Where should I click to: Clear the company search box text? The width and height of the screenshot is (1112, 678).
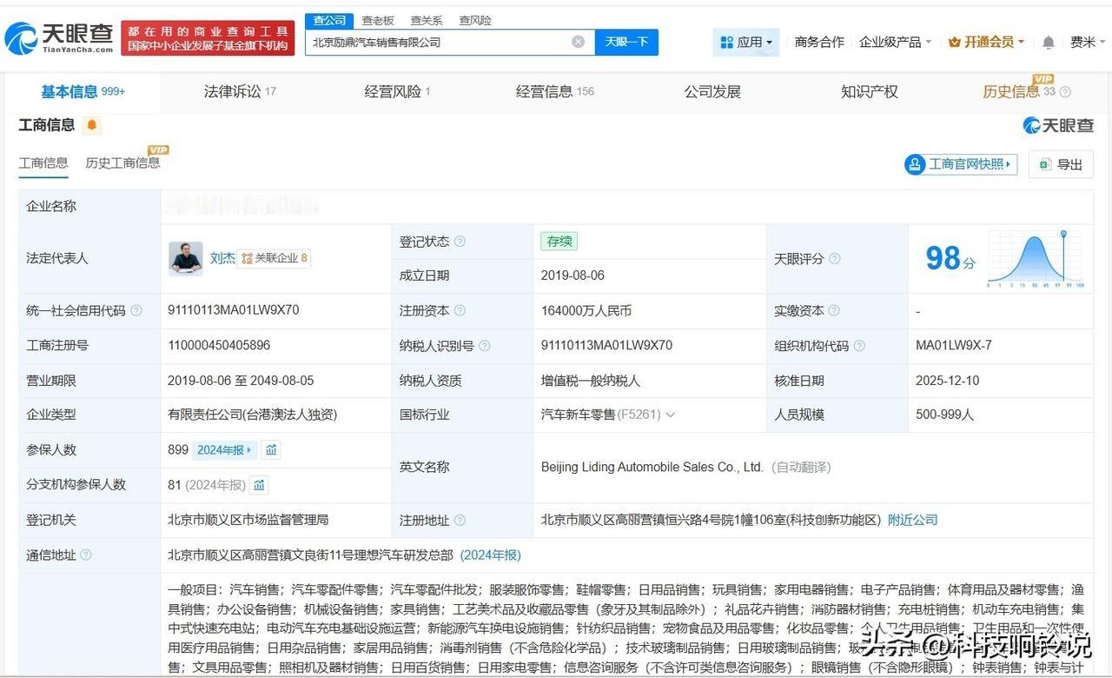tap(578, 42)
